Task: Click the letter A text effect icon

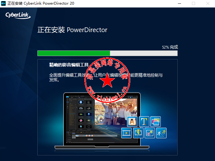Action: pos(132,121)
